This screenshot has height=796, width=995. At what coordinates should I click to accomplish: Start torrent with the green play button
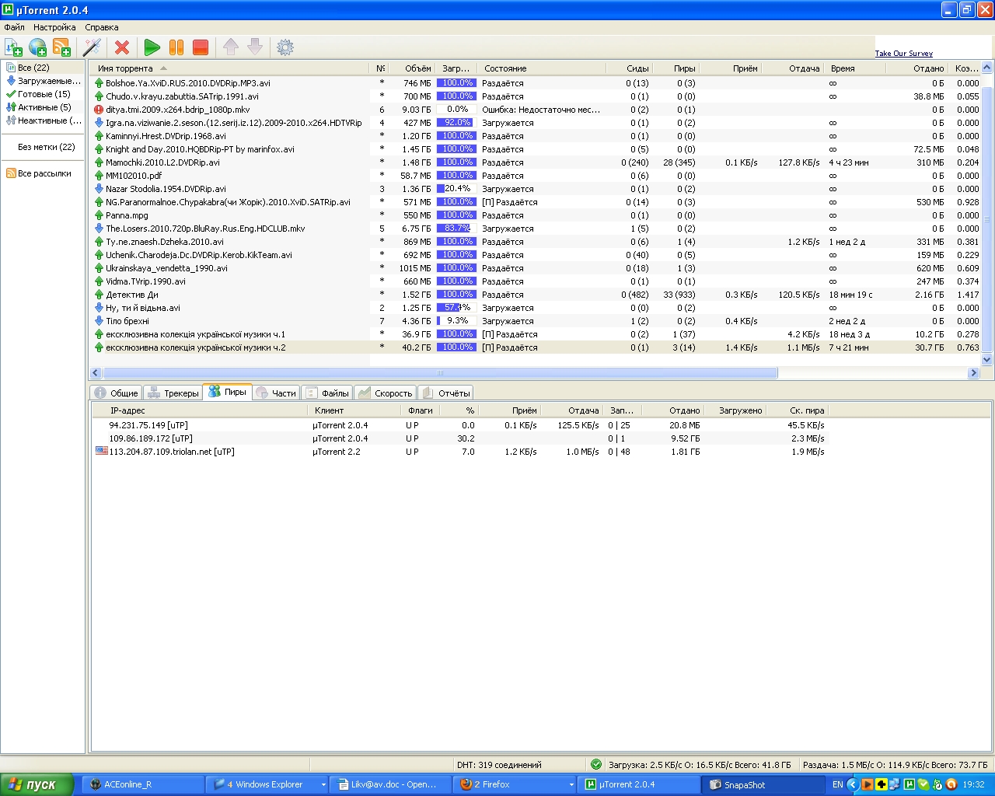click(x=152, y=47)
